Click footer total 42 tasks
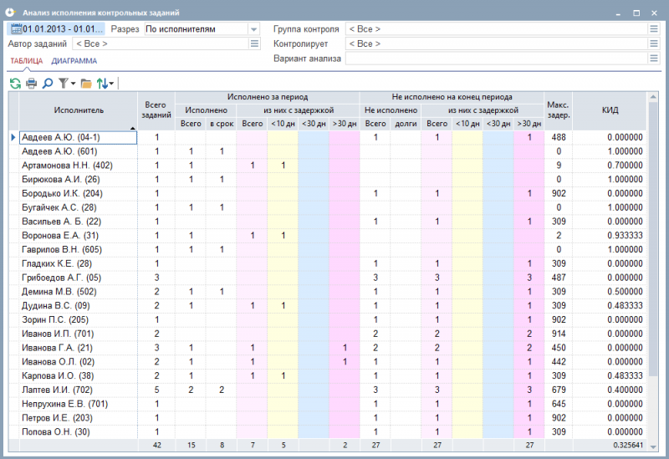669x459 pixels. pyautogui.click(x=156, y=446)
